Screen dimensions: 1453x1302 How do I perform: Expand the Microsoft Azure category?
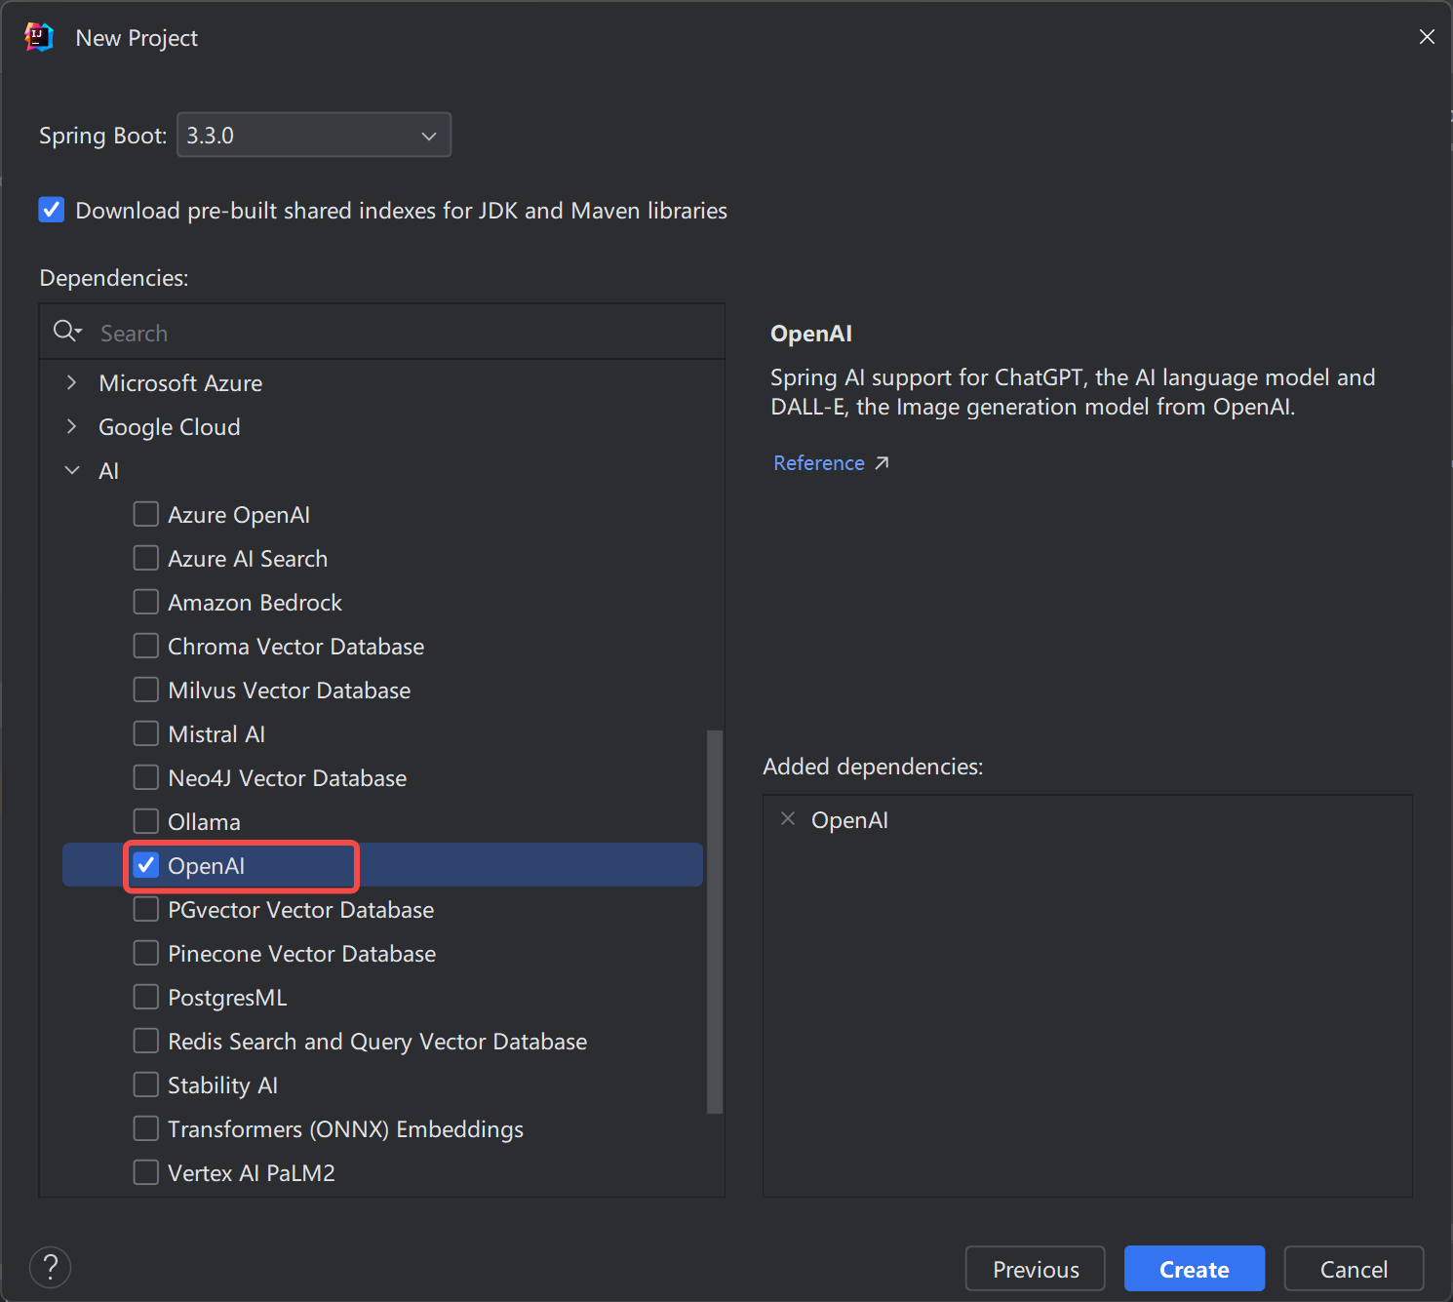[71, 383]
